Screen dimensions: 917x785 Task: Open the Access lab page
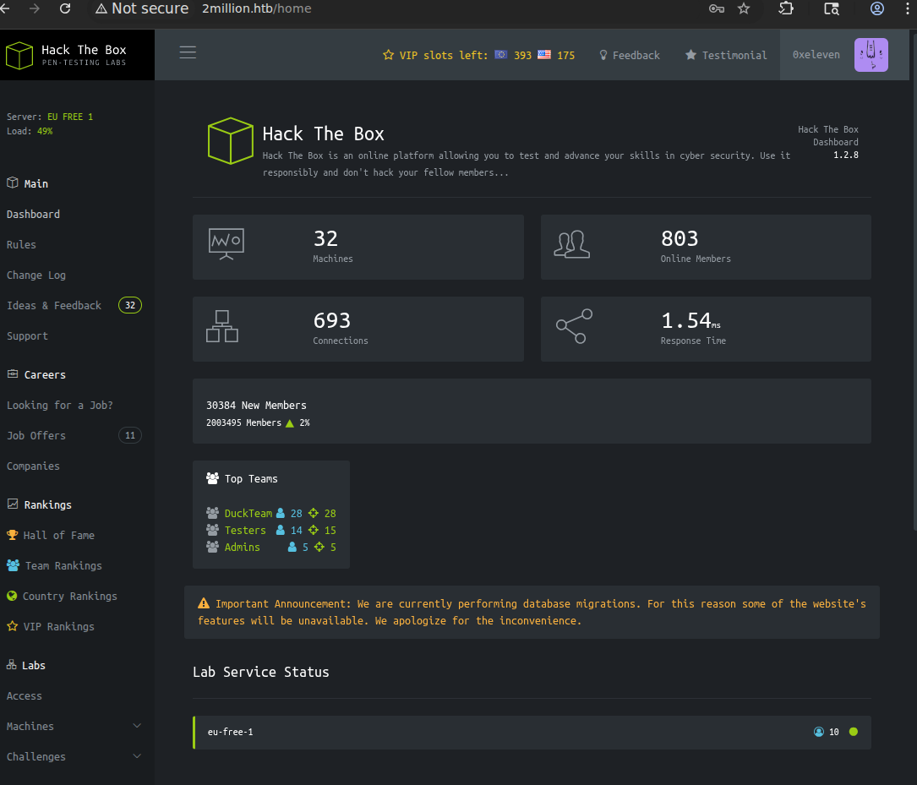tap(24, 695)
